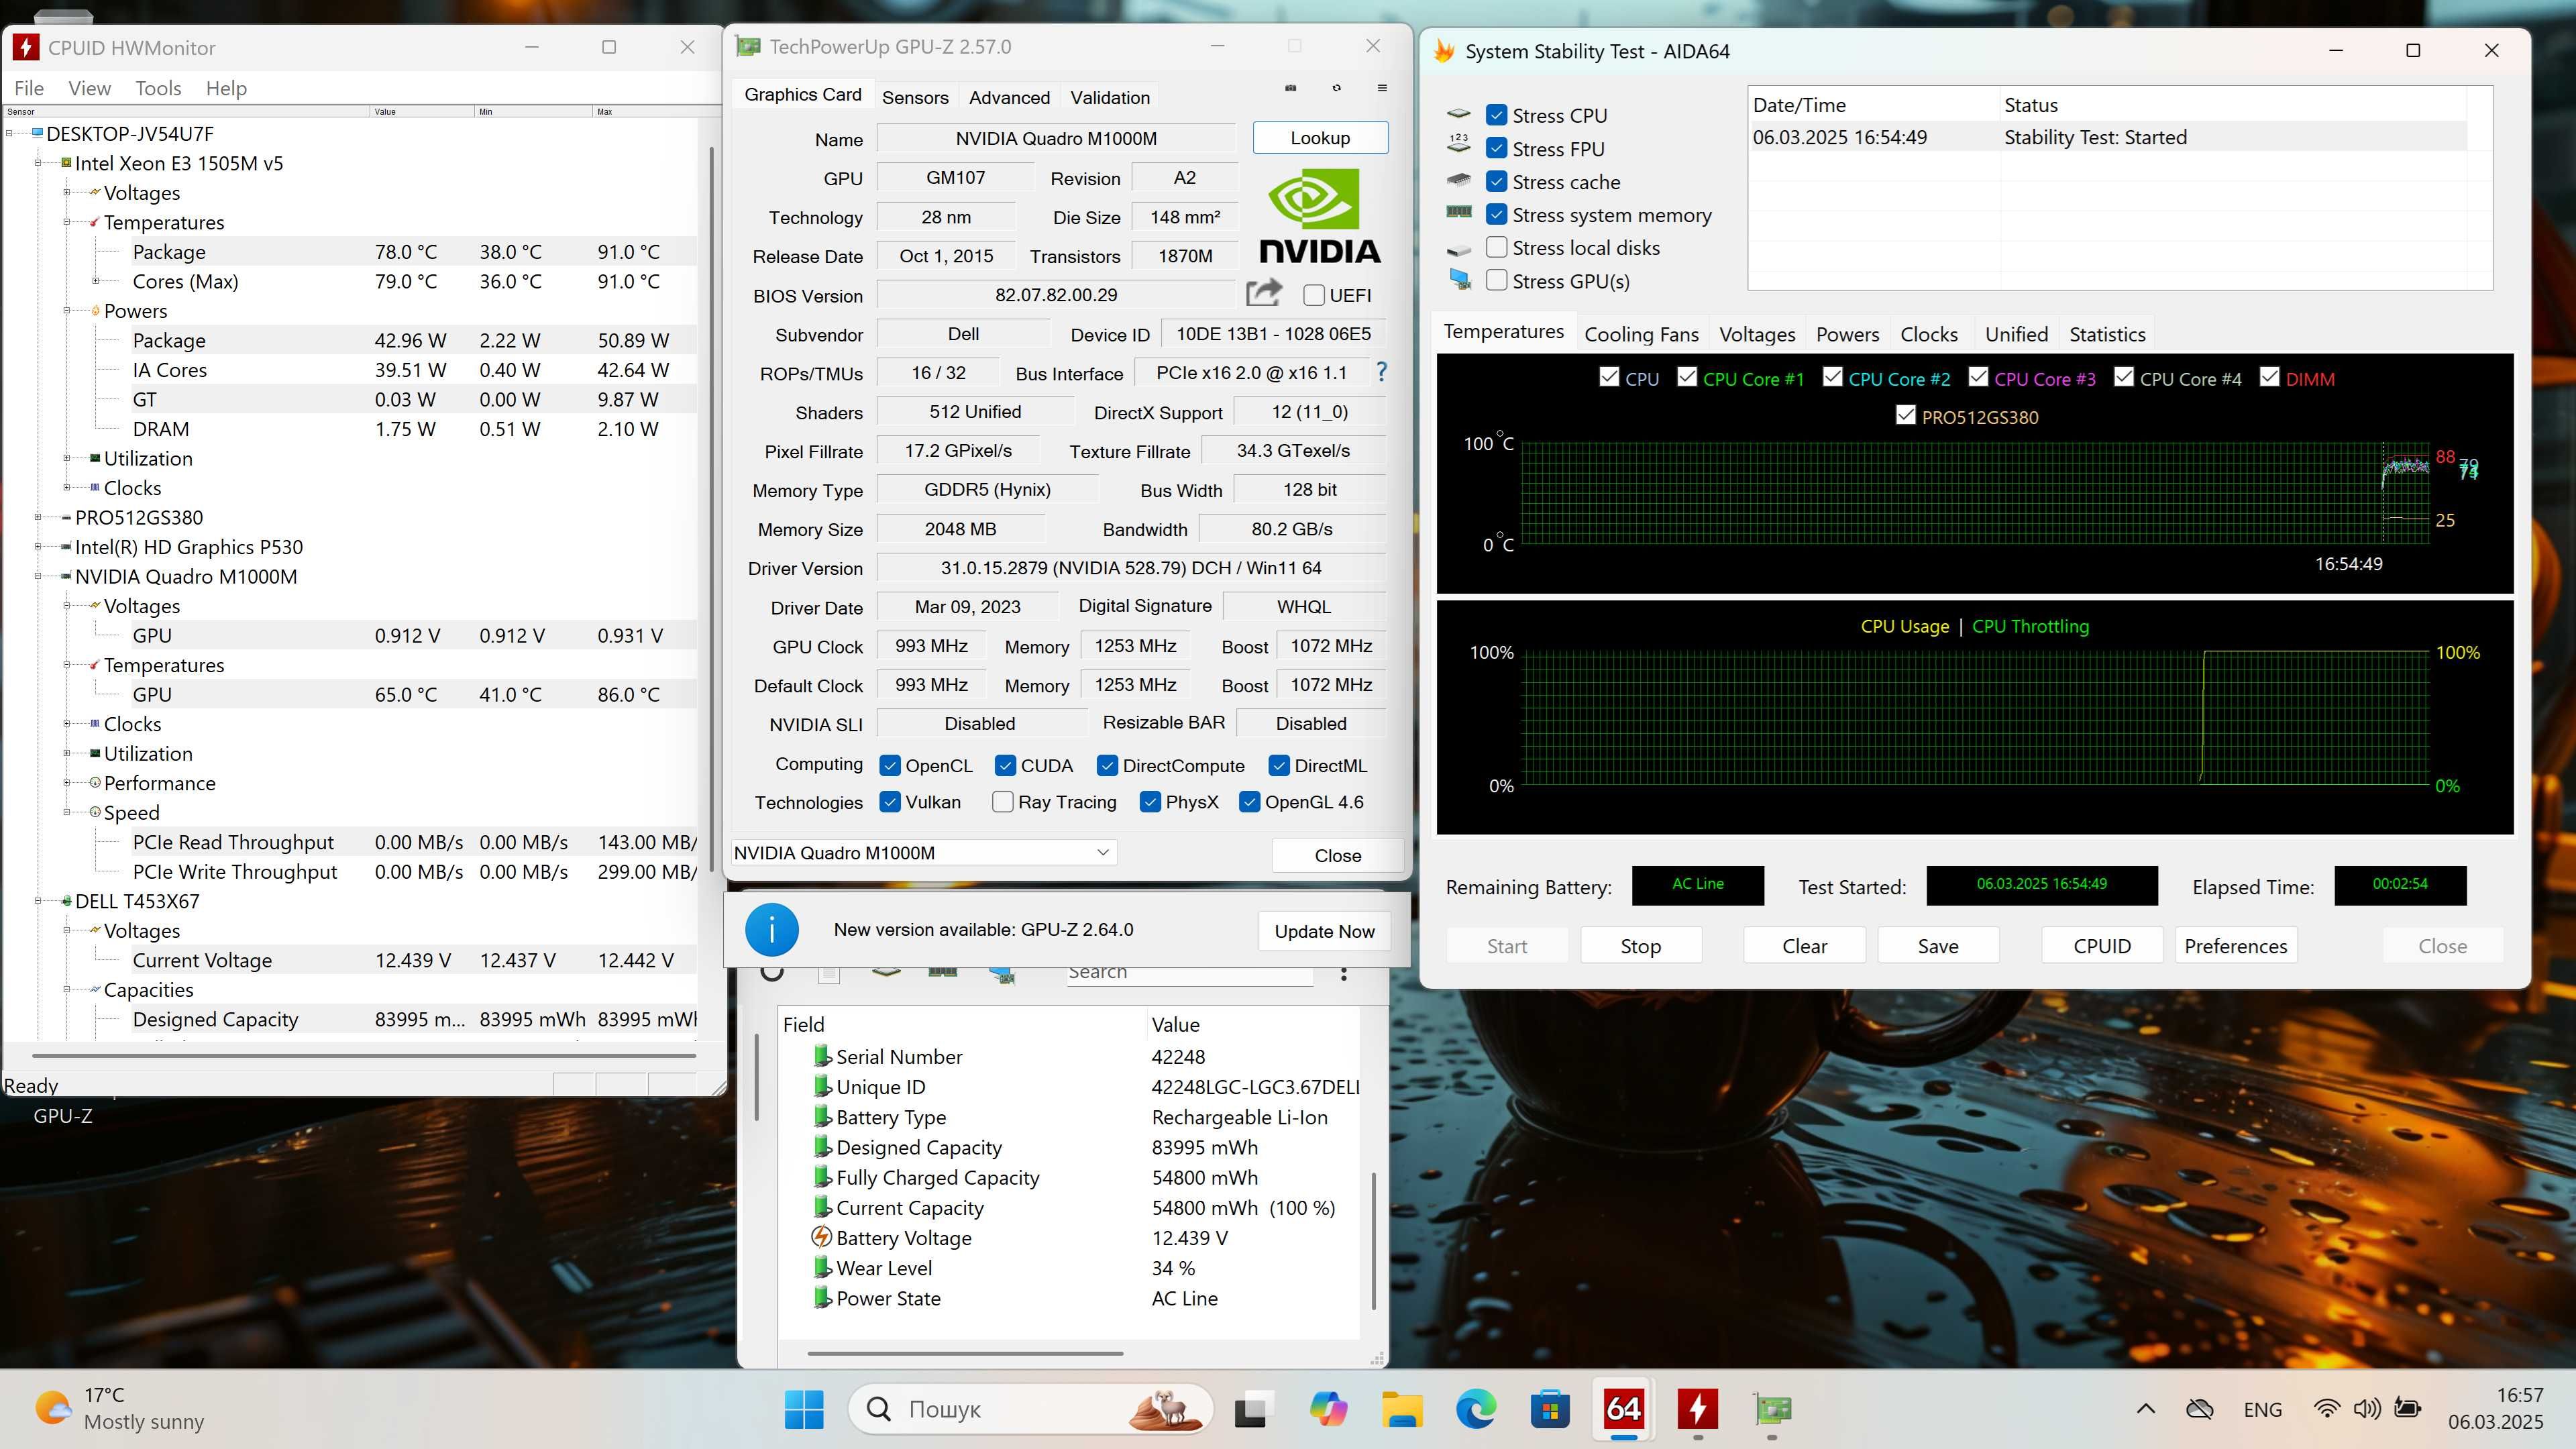This screenshot has width=2576, height=1449.
Task: Click the cloud sync tray icon
Action: [2199, 1409]
